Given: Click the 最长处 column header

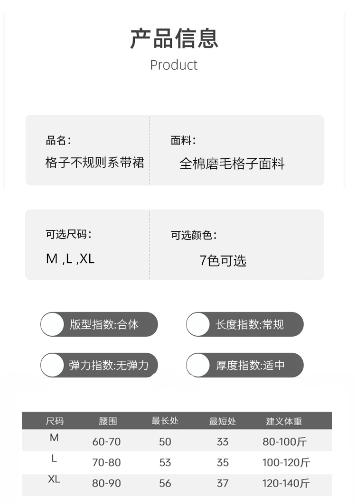Looking at the screenshot, I should (x=165, y=421).
